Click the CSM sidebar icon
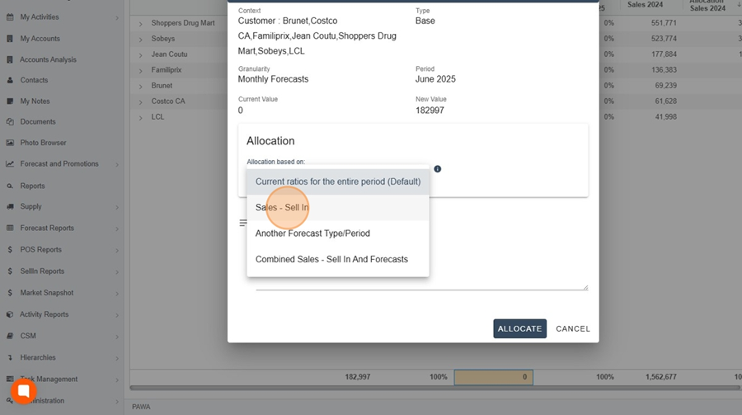Image resolution: width=742 pixels, height=415 pixels. [x=10, y=336]
